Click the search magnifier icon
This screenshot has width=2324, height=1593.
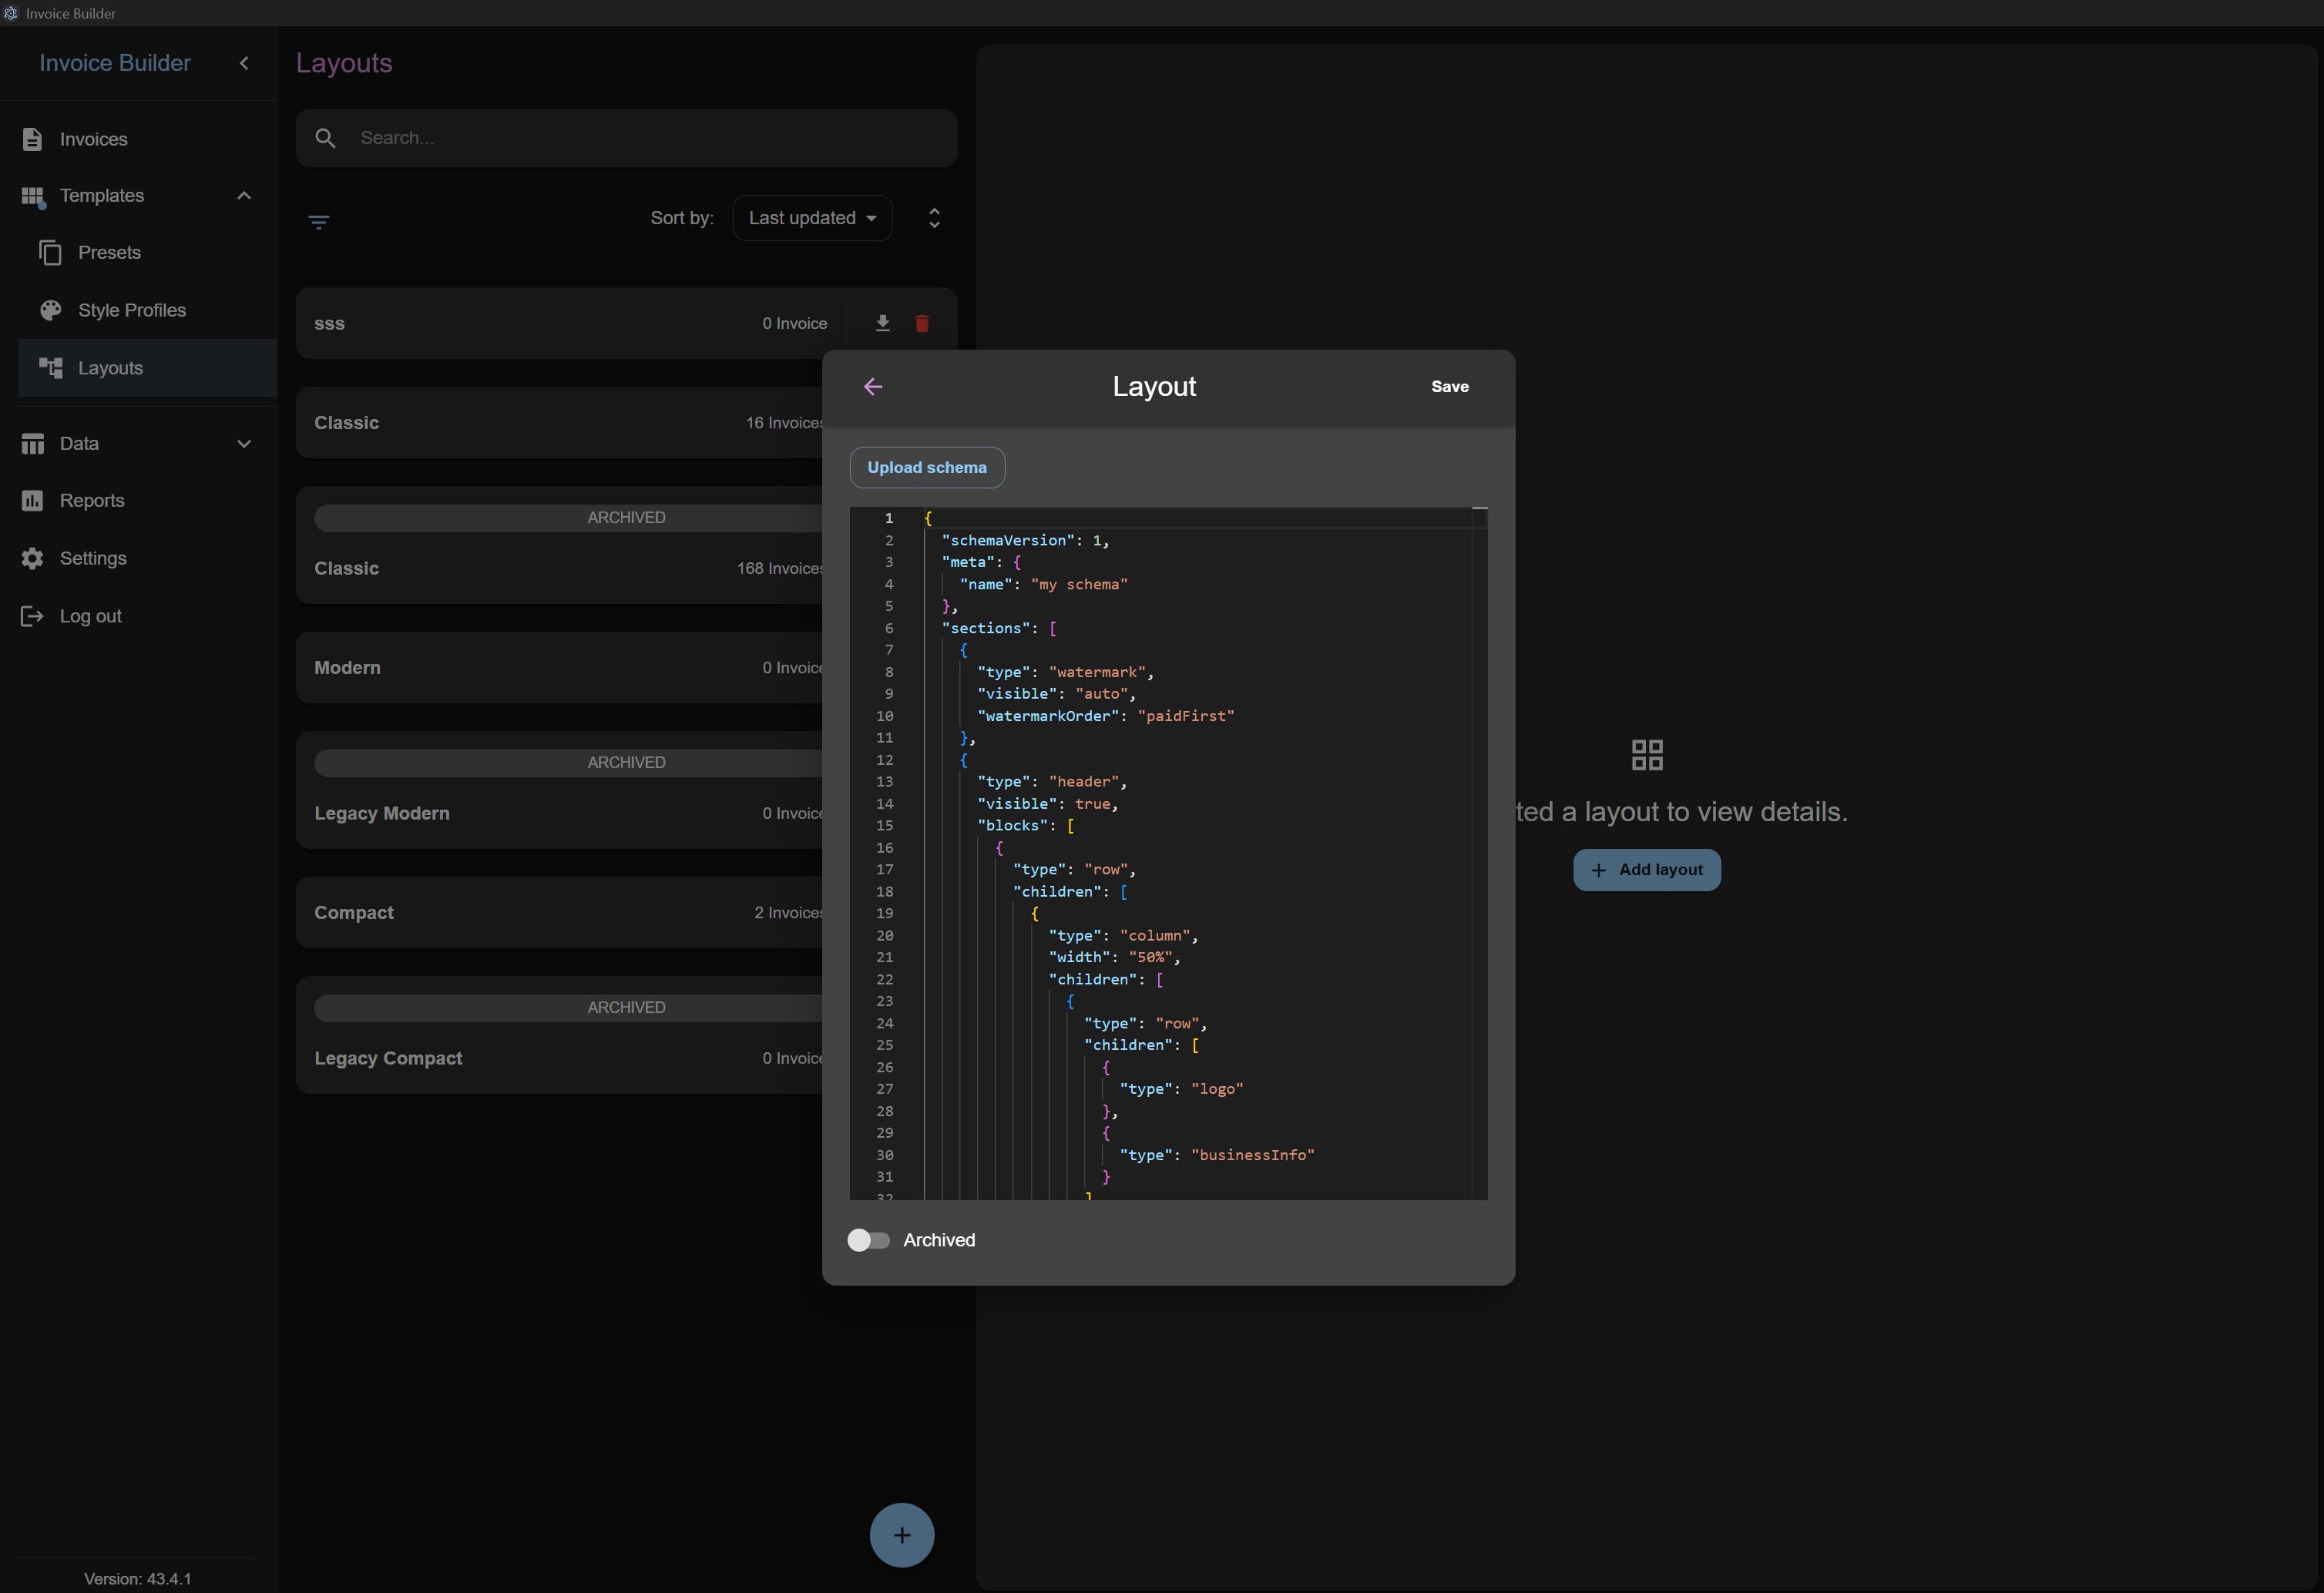point(325,138)
